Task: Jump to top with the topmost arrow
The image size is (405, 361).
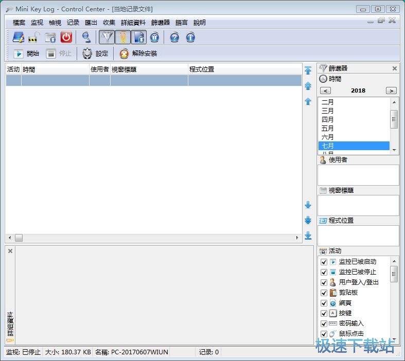Action: pyautogui.click(x=308, y=70)
